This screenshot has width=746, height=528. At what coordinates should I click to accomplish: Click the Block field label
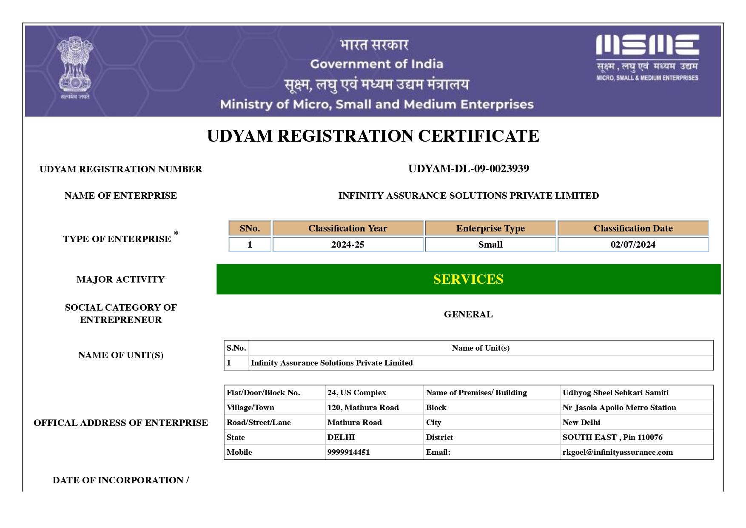pos(436,408)
